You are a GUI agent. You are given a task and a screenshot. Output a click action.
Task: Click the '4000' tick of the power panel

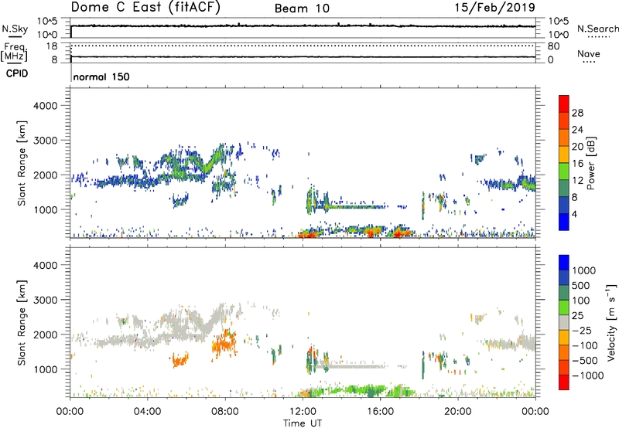pyautogui.click(x=45, y=106)
